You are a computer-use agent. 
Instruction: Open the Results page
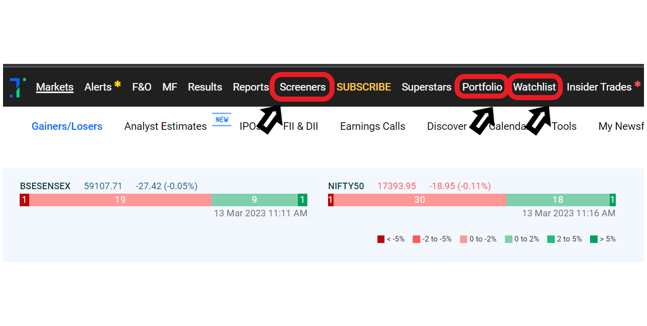pos(205,87)
